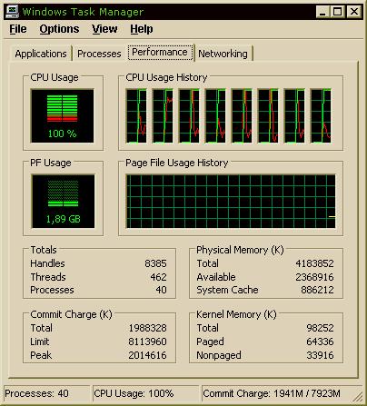Maximize the Task Manager window
This screenshot has height=406, width=367.
point(337,12)
